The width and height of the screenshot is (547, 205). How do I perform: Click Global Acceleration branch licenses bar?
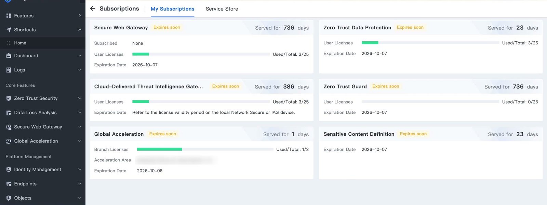pyautogui.click(x=205, y=149)
